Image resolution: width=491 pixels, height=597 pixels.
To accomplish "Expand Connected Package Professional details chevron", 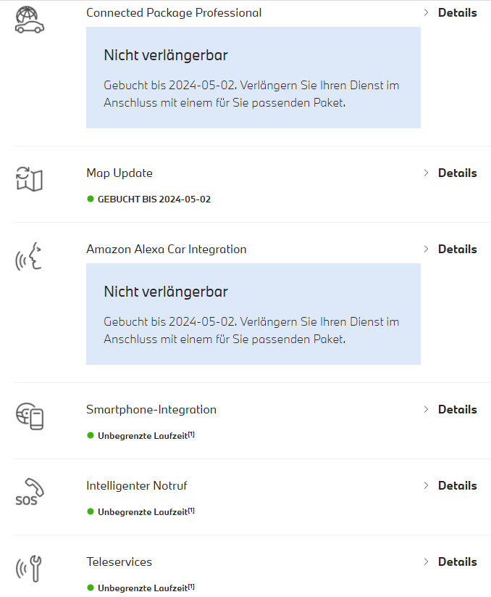I will 426,13.
